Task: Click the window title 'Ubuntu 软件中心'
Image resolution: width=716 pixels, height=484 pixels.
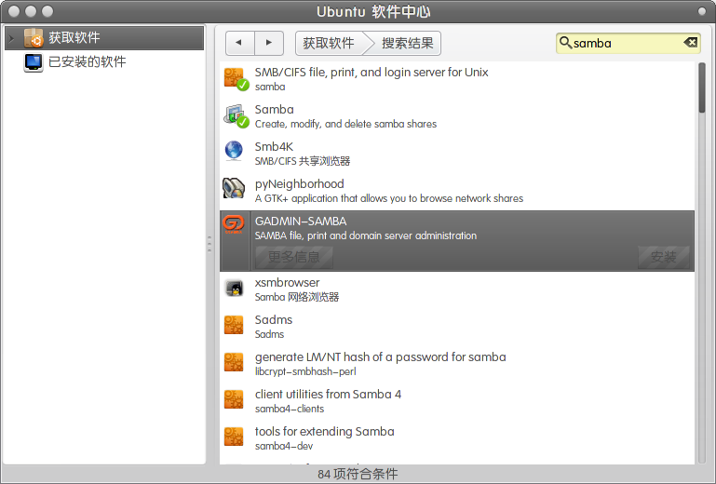Action: (373, 11)
